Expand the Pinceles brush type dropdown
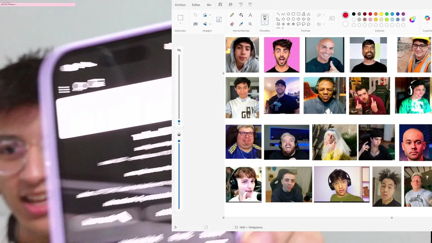The width and height of the screenshot is (432, 243). 265,24
